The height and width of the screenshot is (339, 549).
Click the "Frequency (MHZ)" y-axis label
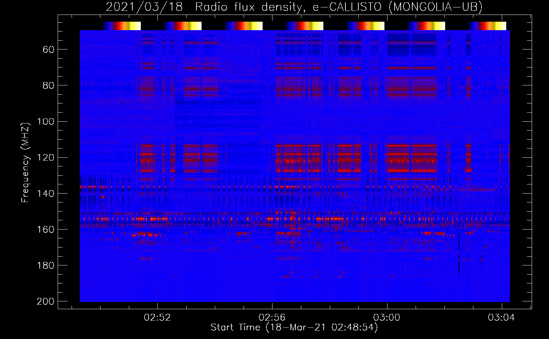(x=26, y=162)
